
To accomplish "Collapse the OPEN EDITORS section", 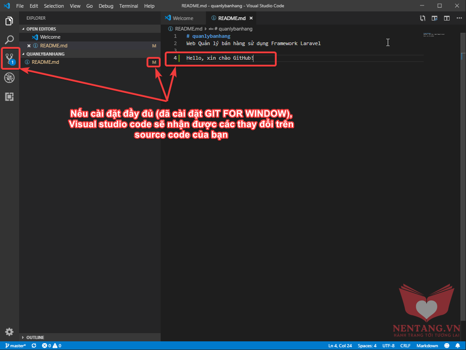I will (x=41, y=29).
